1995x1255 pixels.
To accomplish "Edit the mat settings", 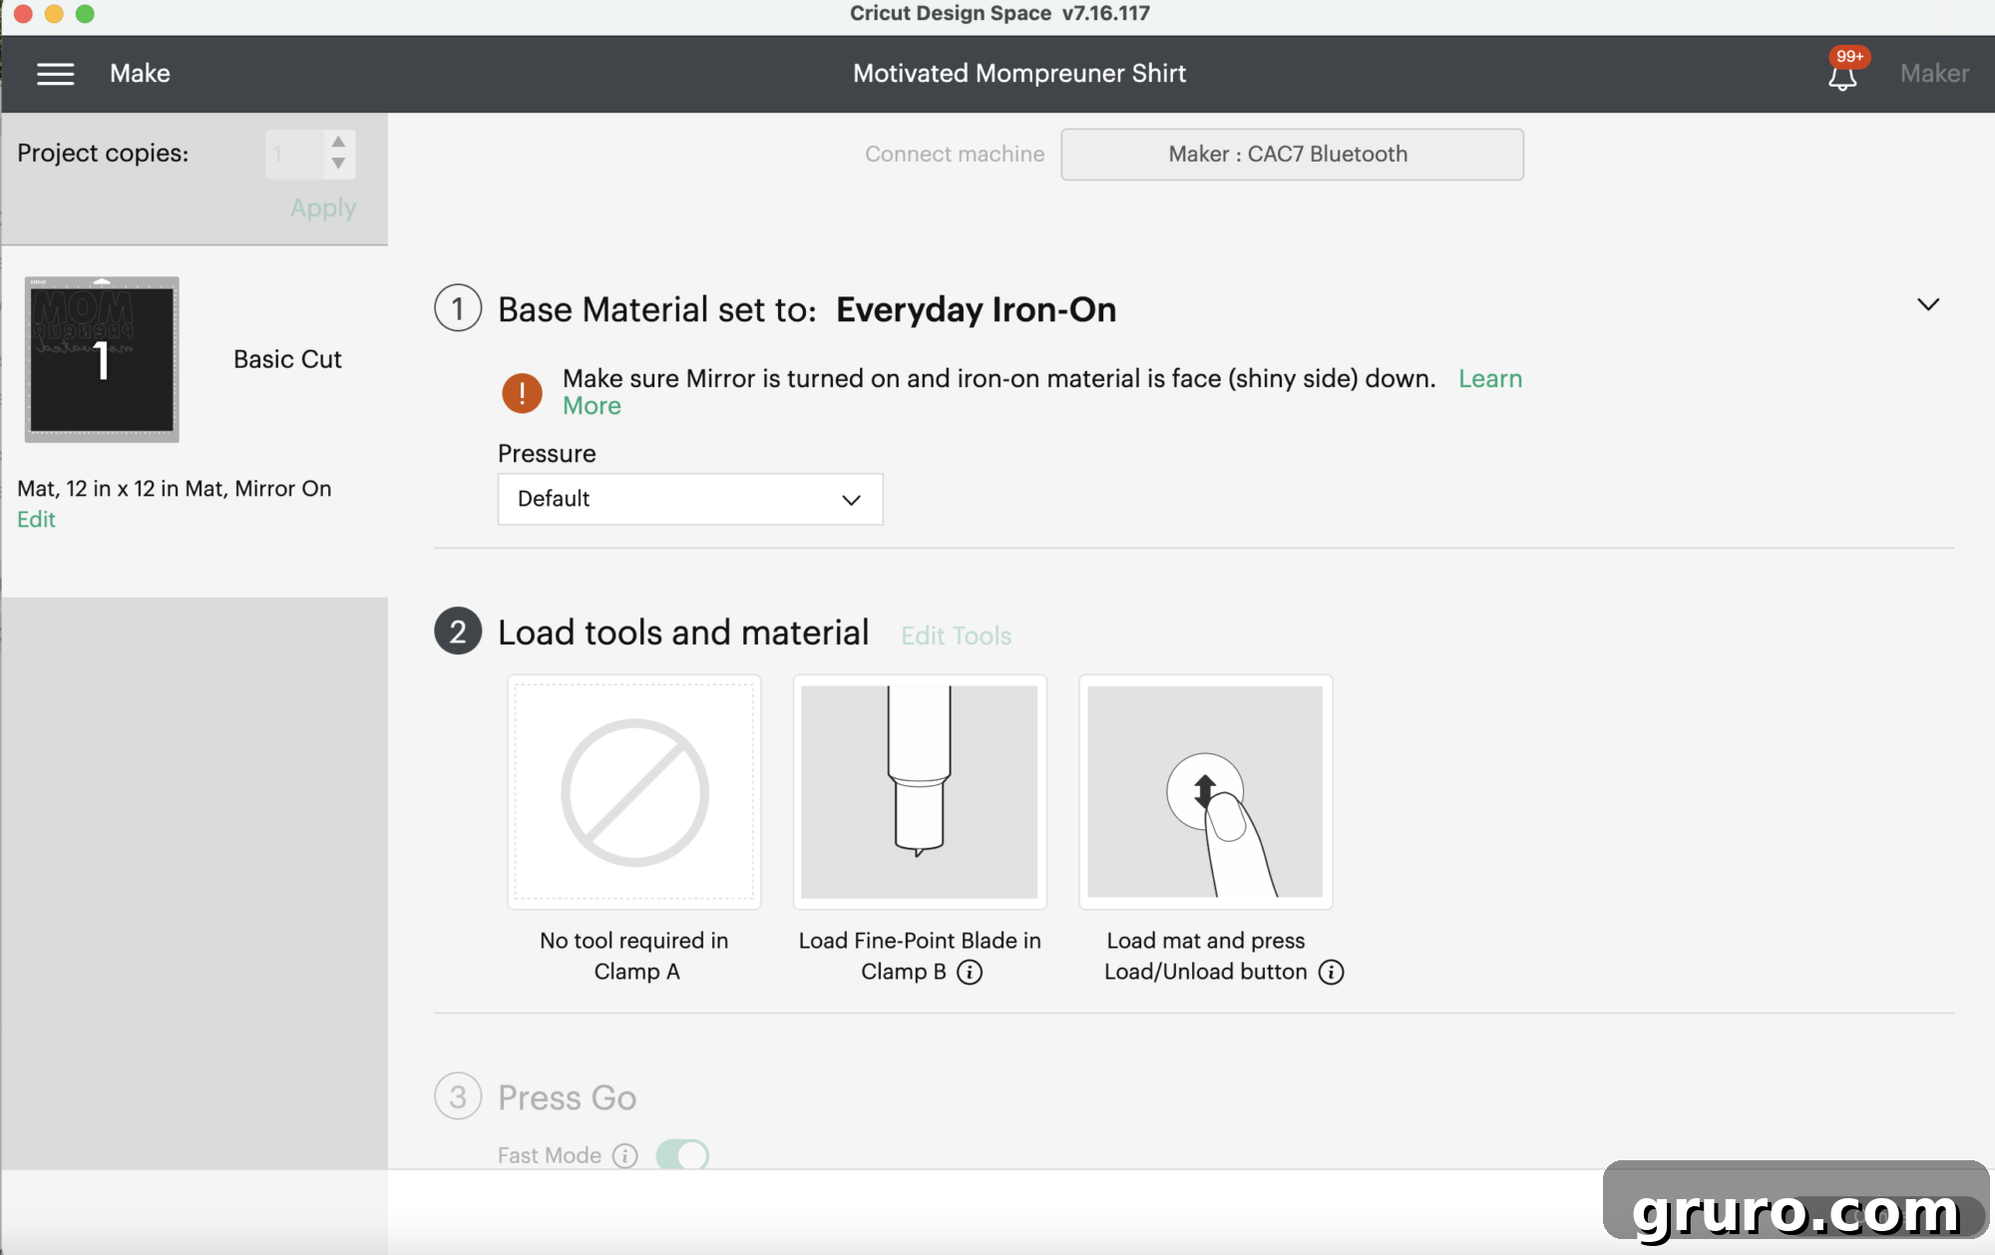I will click(x=36, y=520).
